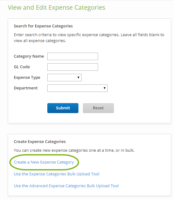Open the Department dropdown list

tap(78, 88)
